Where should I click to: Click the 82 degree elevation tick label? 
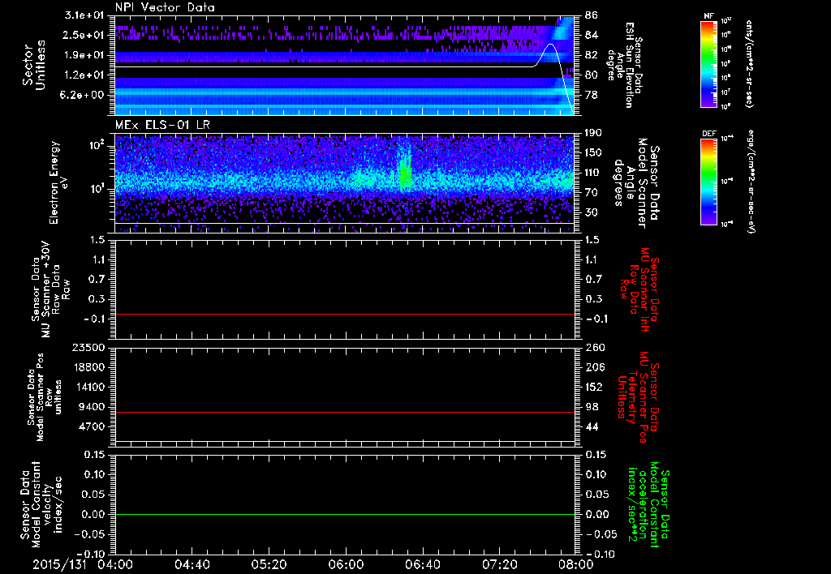point(592,55)
